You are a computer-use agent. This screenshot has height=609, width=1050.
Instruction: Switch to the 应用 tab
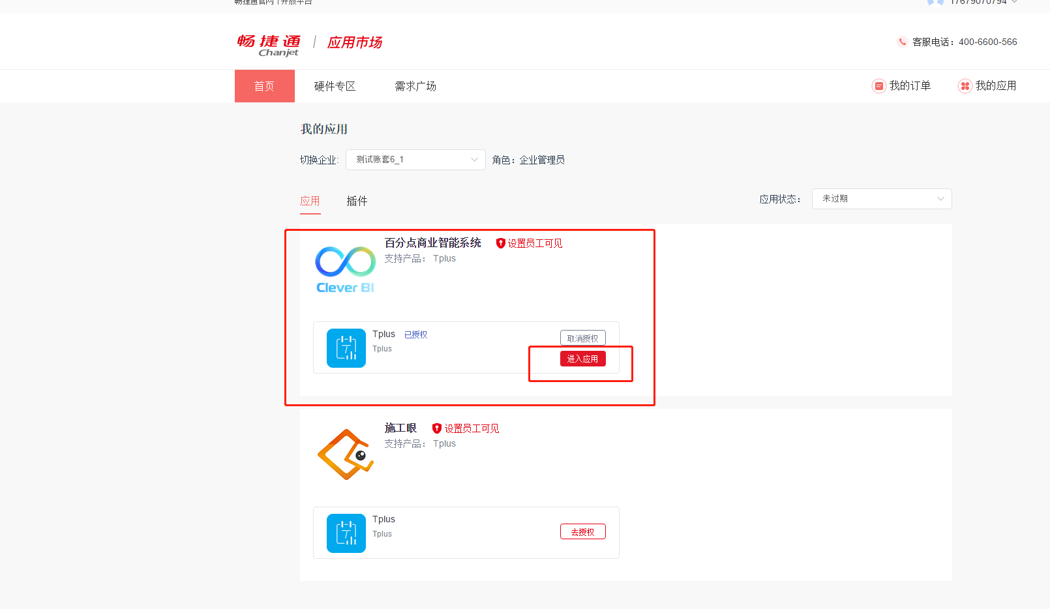point(310,201)
